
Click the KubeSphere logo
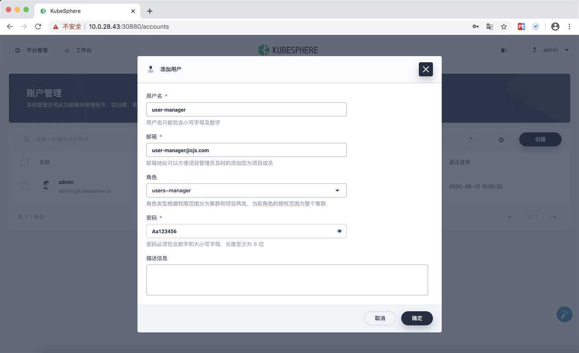288,50
